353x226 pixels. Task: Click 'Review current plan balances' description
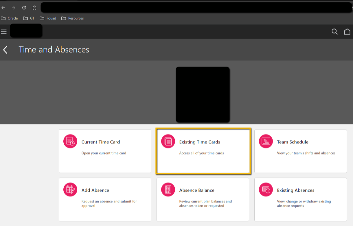click(x=205, y=203)
